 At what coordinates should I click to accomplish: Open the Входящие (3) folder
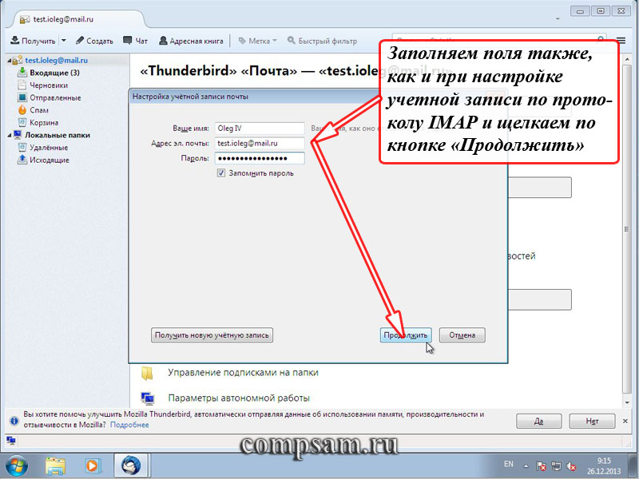coord(54,73)
